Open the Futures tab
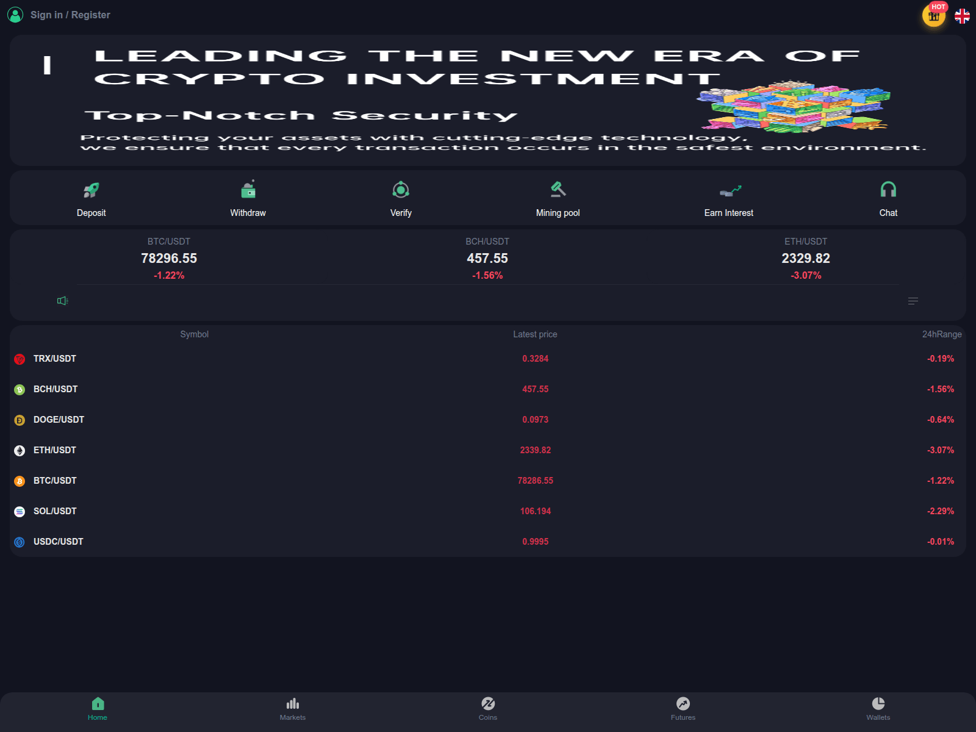This screenshot has width=976, height=732. pos(683,709)
